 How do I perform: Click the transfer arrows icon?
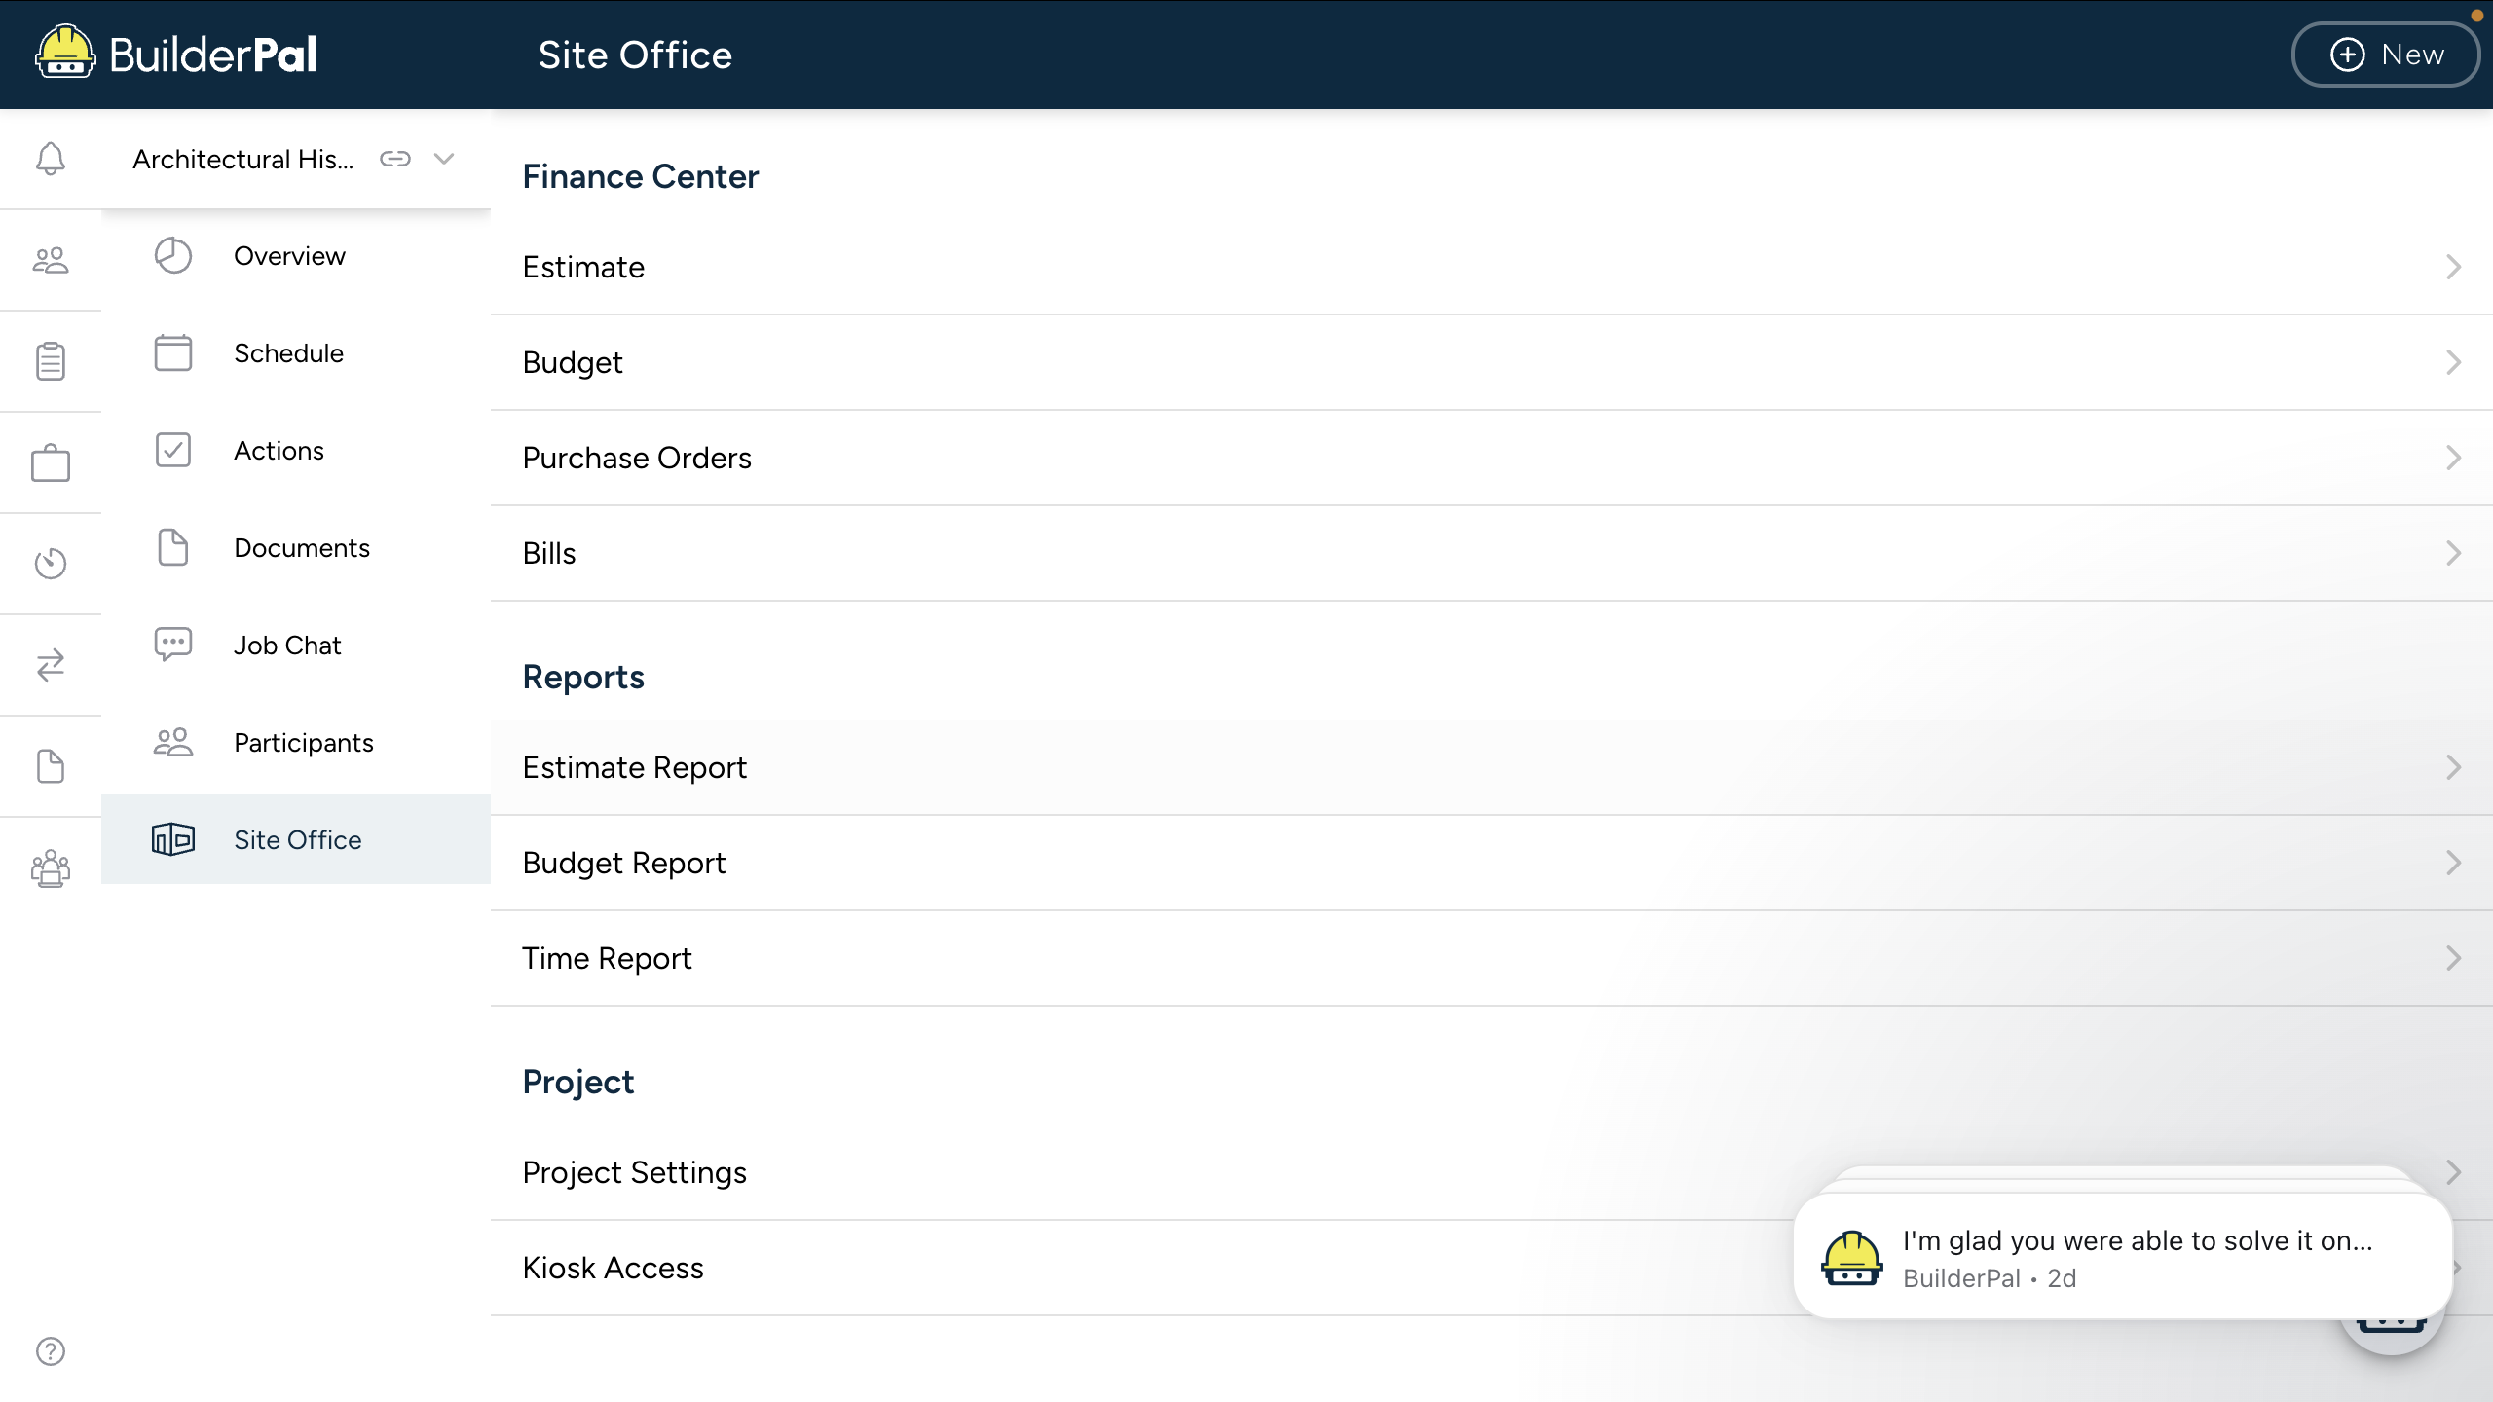tap(51, 665)
